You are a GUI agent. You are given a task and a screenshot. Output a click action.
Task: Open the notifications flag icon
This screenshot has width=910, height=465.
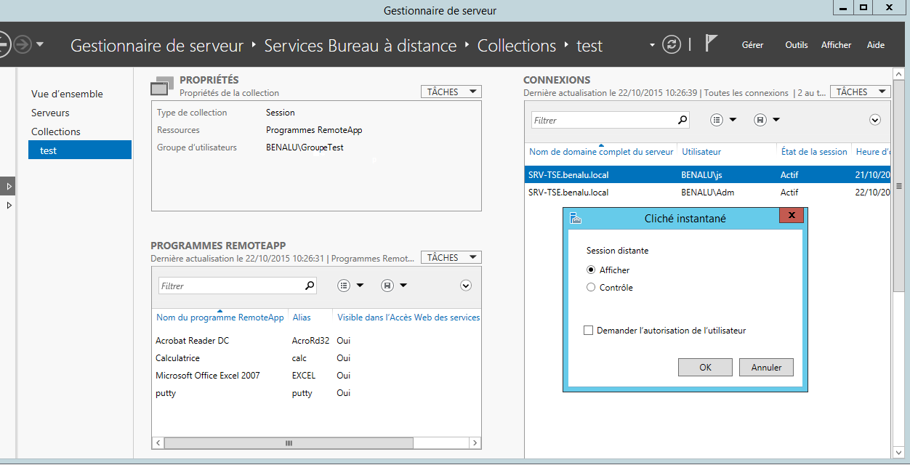click(712, 44)
